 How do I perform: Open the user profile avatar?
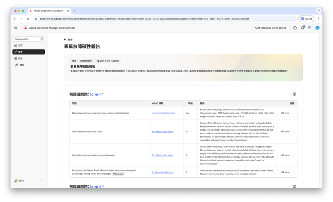(x=317, y=28)
